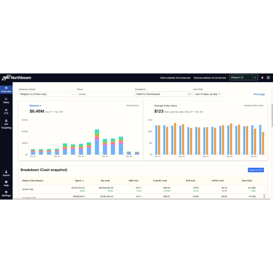
Task: Expand the Attribution Model dropdown
Action: click(73, 94)
